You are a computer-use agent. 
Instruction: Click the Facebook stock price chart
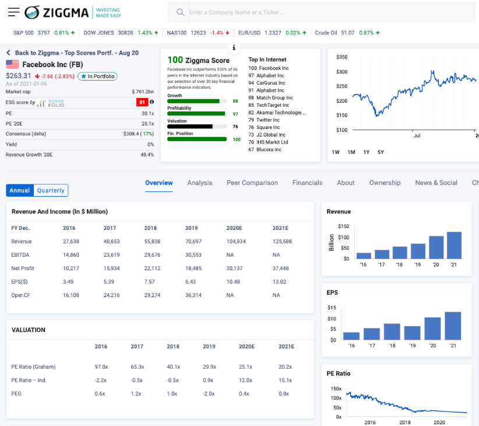pos(414,95)
